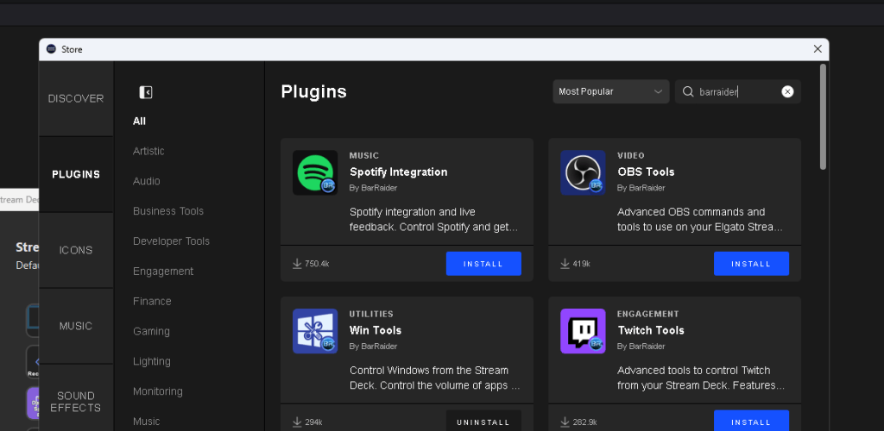This screenshot has height=431, width=884.
Task: Switch to the Icons tab
Action: (x=76, y=250)
